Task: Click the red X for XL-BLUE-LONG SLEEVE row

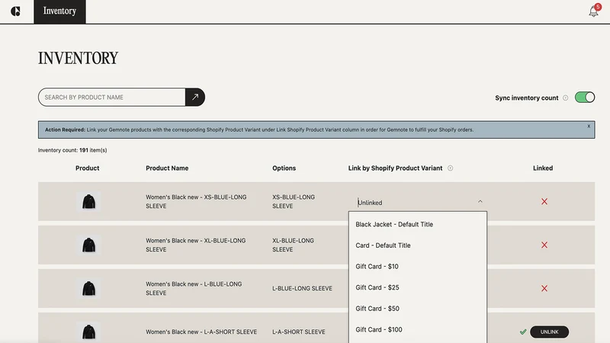Action: [x=544, y=245]
